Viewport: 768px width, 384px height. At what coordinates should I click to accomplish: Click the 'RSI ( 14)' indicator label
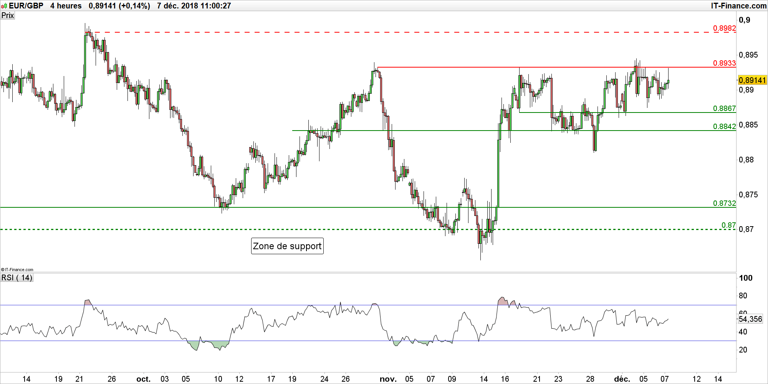point(17,278)
